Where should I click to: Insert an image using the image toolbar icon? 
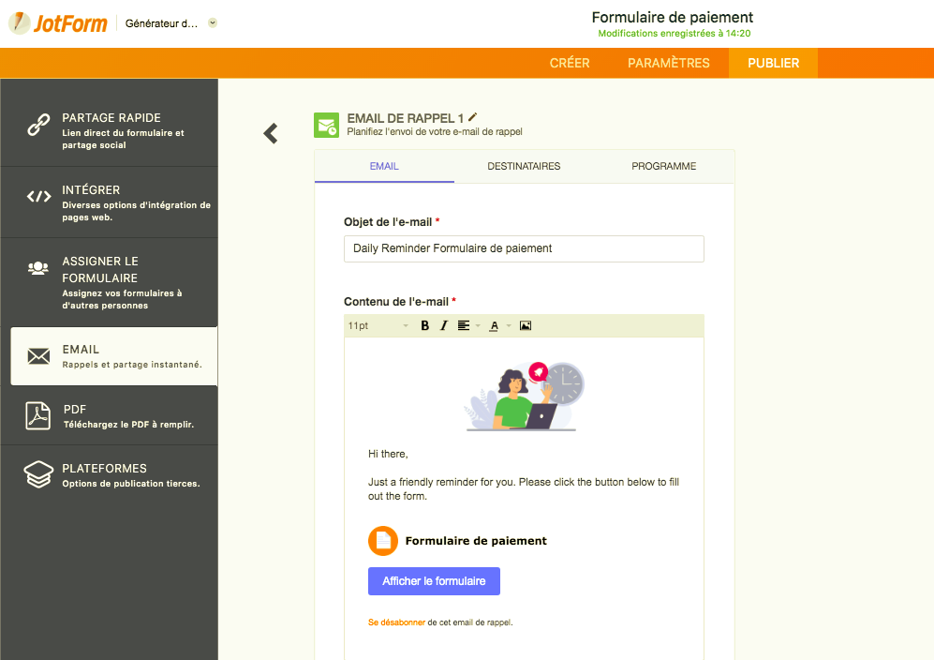[526, 325]
